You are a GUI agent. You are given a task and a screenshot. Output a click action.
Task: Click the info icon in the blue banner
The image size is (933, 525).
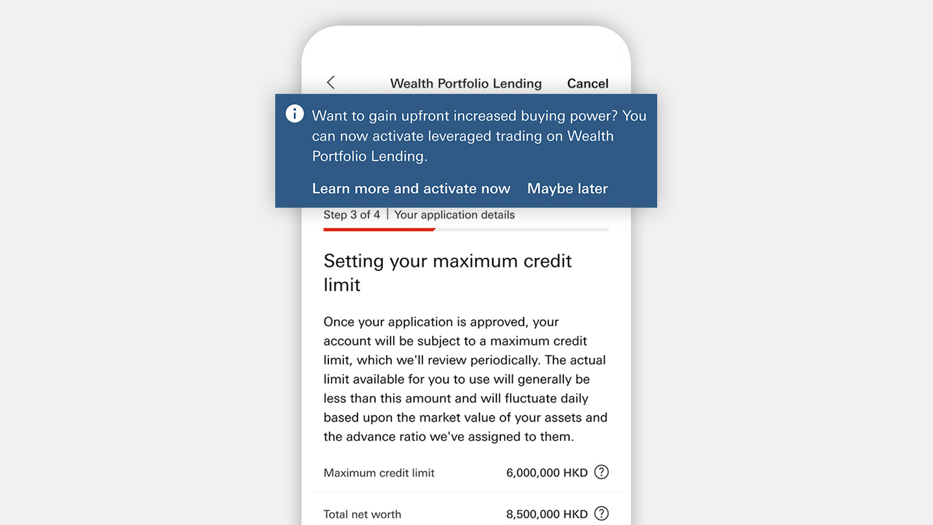tap(294, 113)
